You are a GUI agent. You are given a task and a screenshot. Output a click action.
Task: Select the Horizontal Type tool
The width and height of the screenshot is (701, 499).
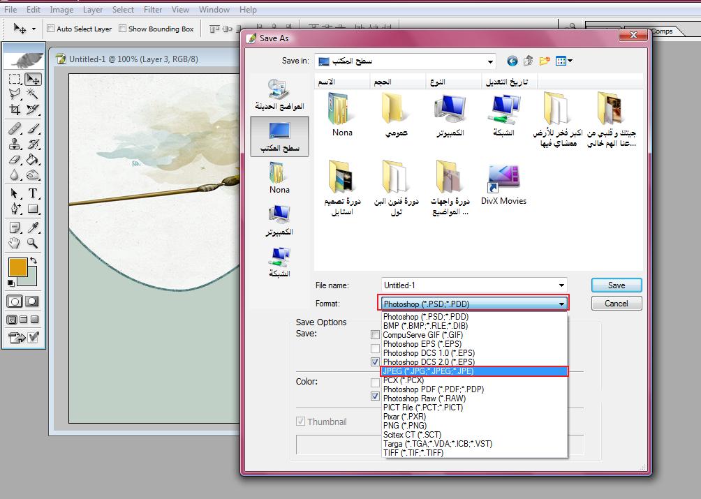point(32,193)
